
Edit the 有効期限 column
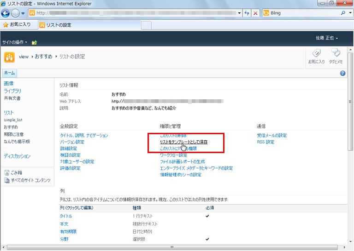pos(68,232)
